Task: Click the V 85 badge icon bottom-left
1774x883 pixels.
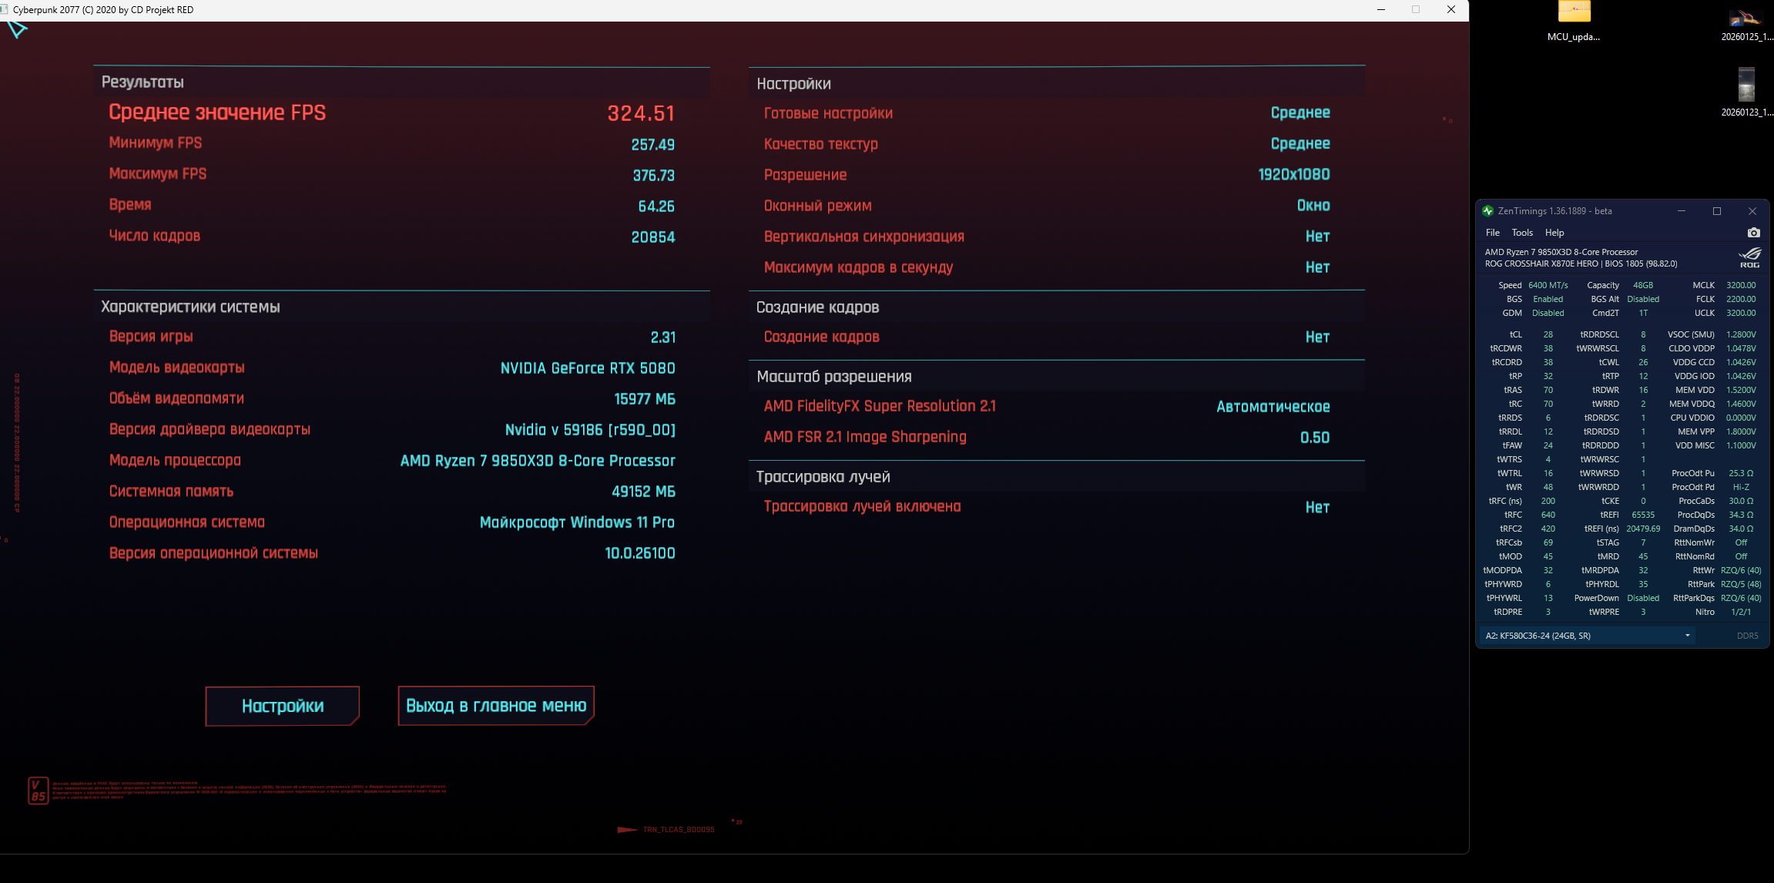Action: point(39,791)
